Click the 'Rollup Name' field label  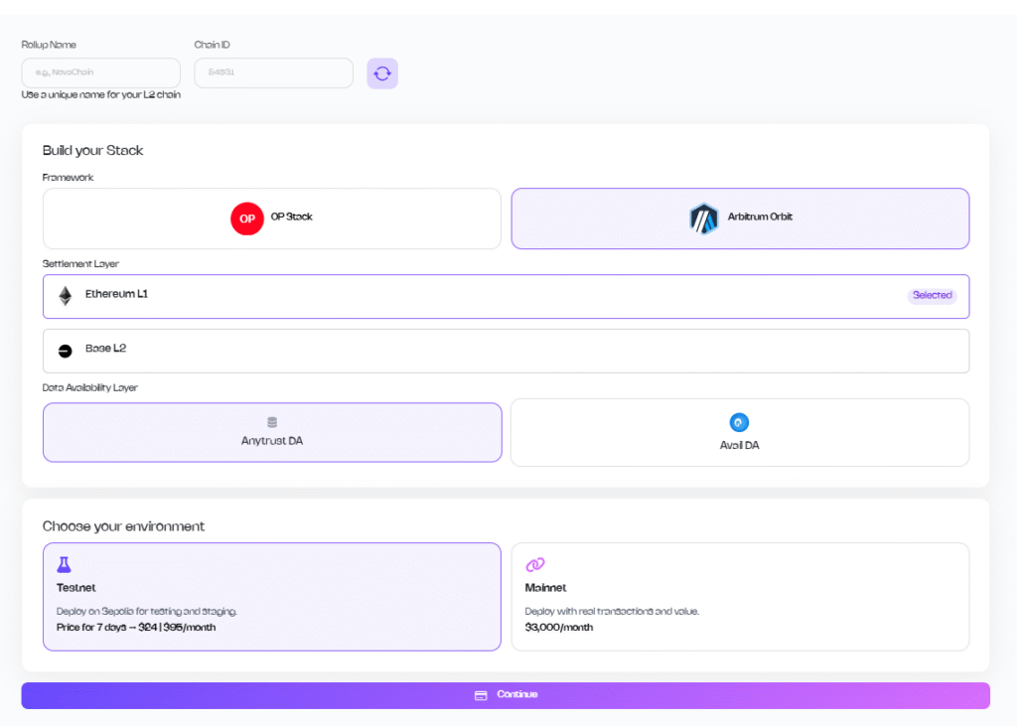(49, 45)
